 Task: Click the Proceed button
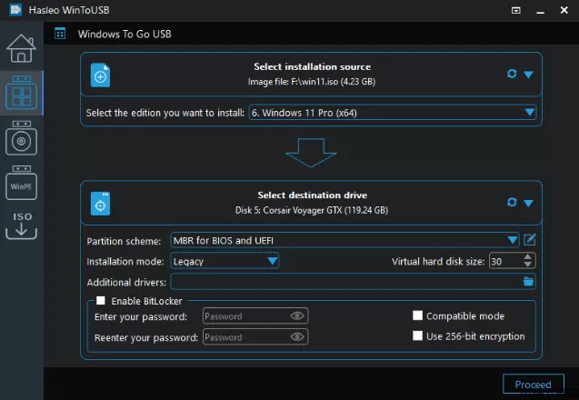tap(533, 385)
